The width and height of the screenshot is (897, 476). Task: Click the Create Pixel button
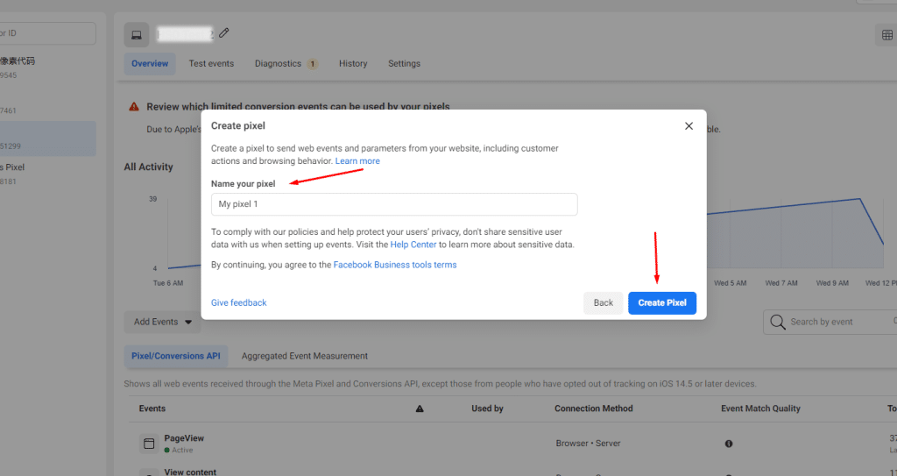tap(662, 303)
